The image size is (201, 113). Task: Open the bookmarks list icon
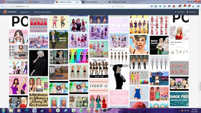pos(156,6)
